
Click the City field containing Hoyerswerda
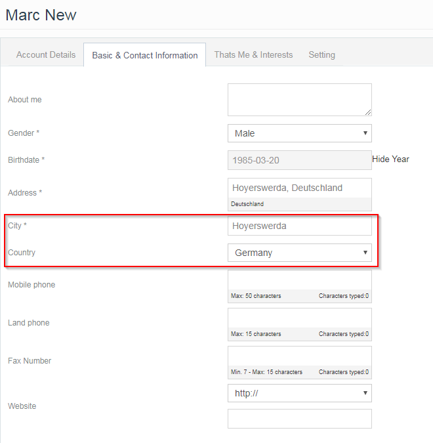300,226
